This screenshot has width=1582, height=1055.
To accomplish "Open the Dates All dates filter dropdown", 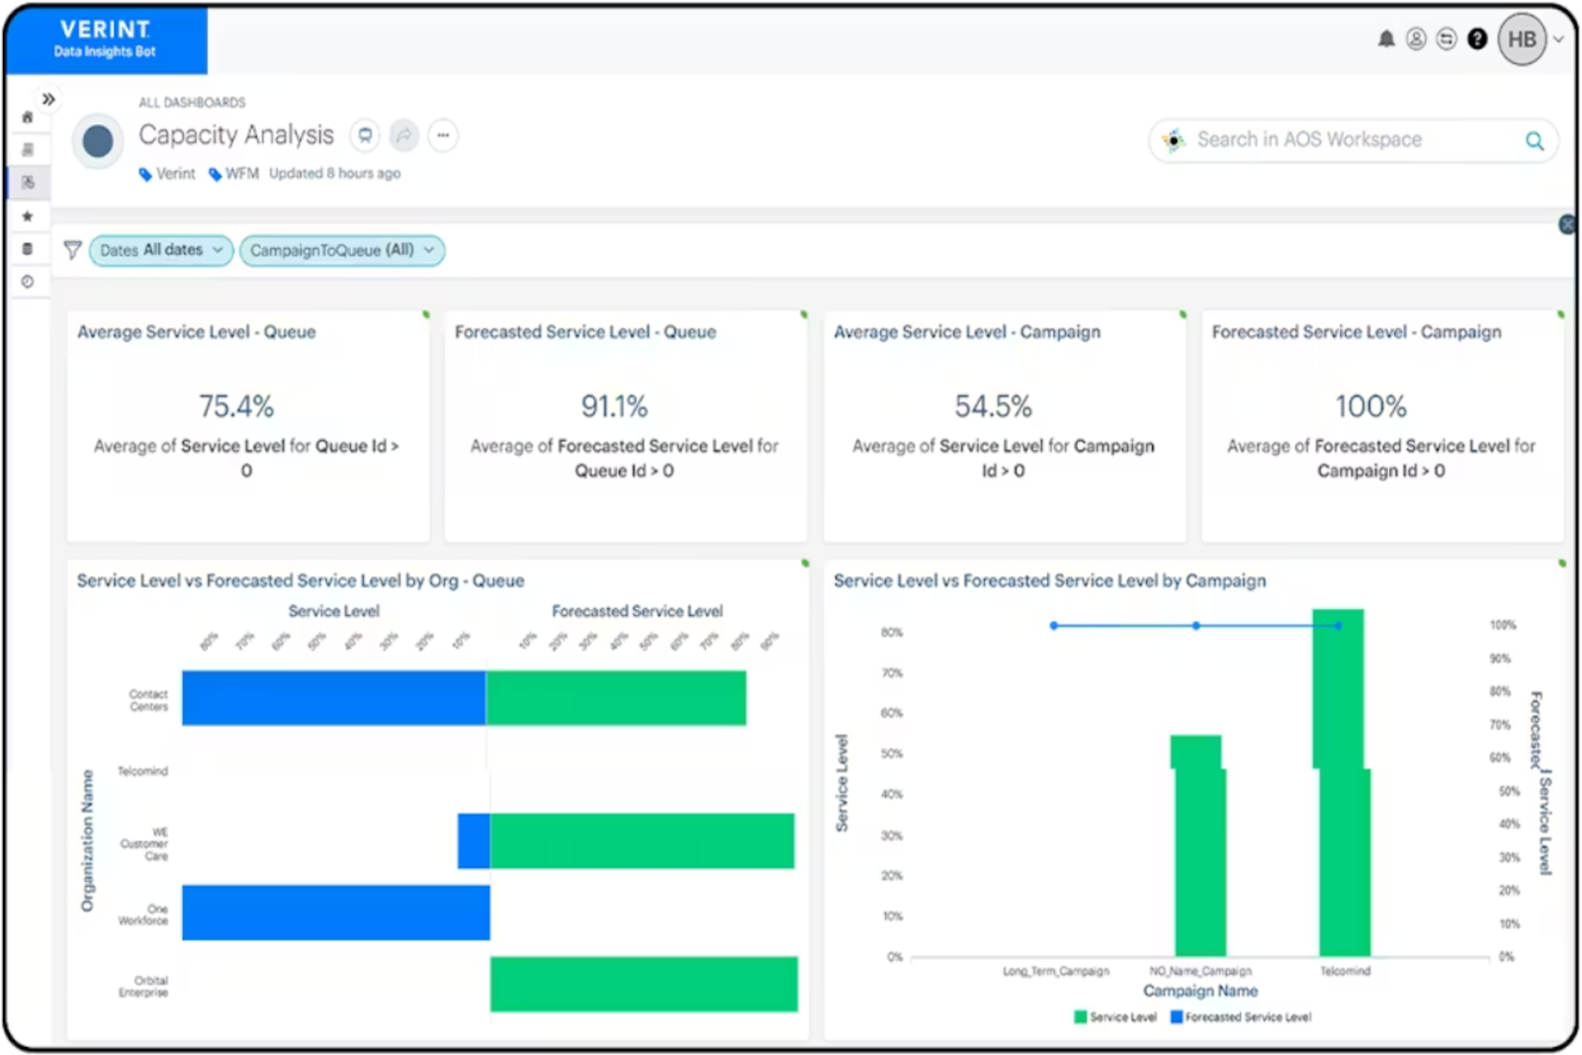I will [x=161, y=250].
